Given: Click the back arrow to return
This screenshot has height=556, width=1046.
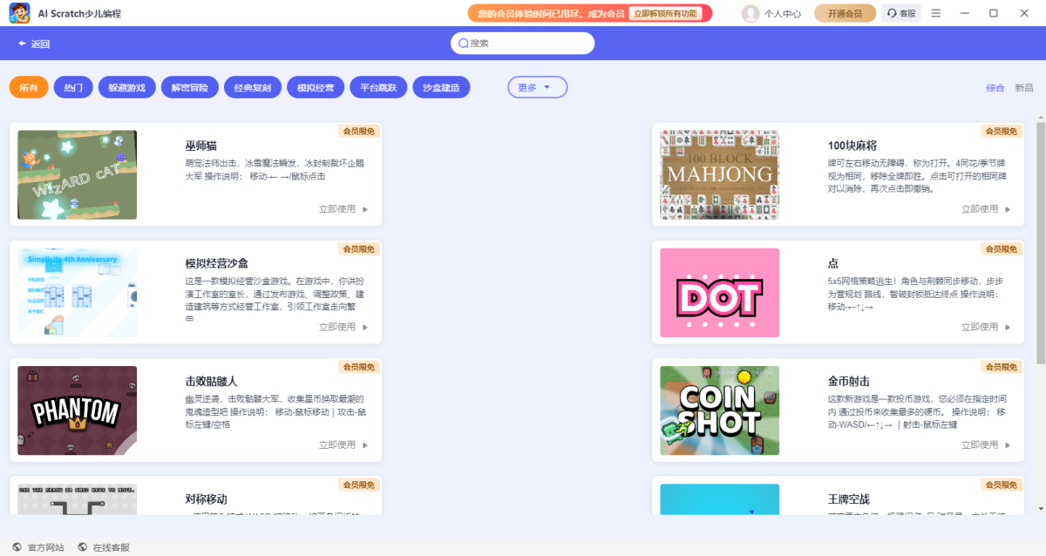Looking at the screenshot, I should [x=22, y=44].
